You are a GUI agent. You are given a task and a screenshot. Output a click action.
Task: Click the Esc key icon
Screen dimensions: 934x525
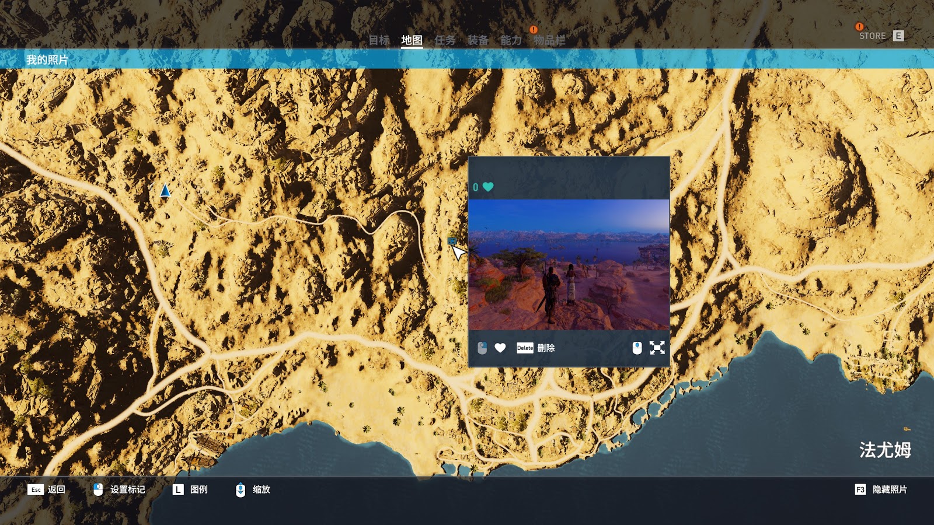[x=36, y=489]
